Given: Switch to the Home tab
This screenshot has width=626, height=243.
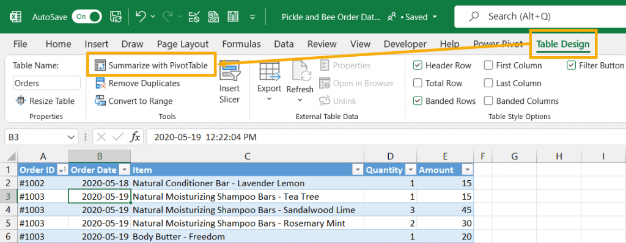Looking at the screenshot, I should pos(58,44).
